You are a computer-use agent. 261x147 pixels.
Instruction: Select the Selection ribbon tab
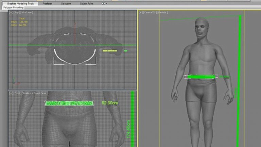point(66,3)
